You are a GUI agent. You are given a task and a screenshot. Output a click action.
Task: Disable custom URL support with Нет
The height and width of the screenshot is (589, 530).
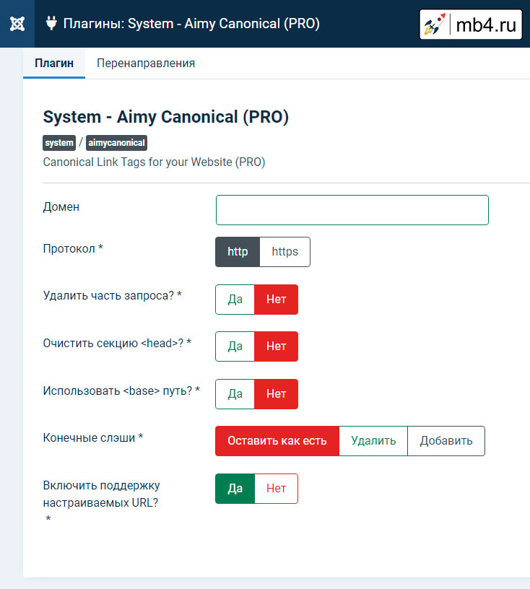click(277, 489)
